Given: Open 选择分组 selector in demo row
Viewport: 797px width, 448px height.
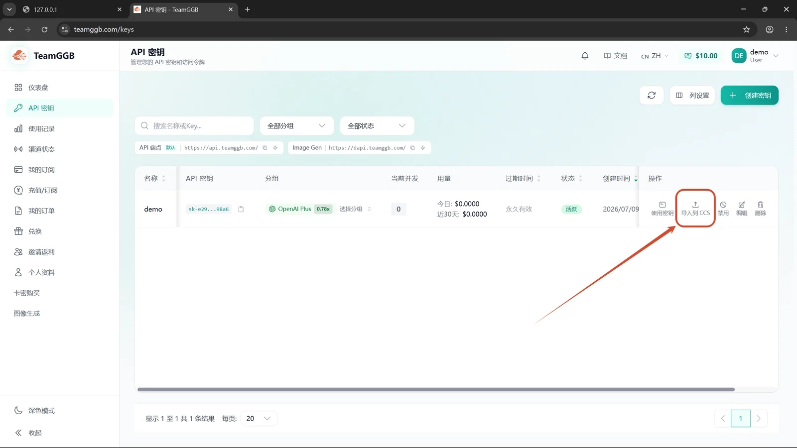Looking at the screenshot, I should pos(355,209).
